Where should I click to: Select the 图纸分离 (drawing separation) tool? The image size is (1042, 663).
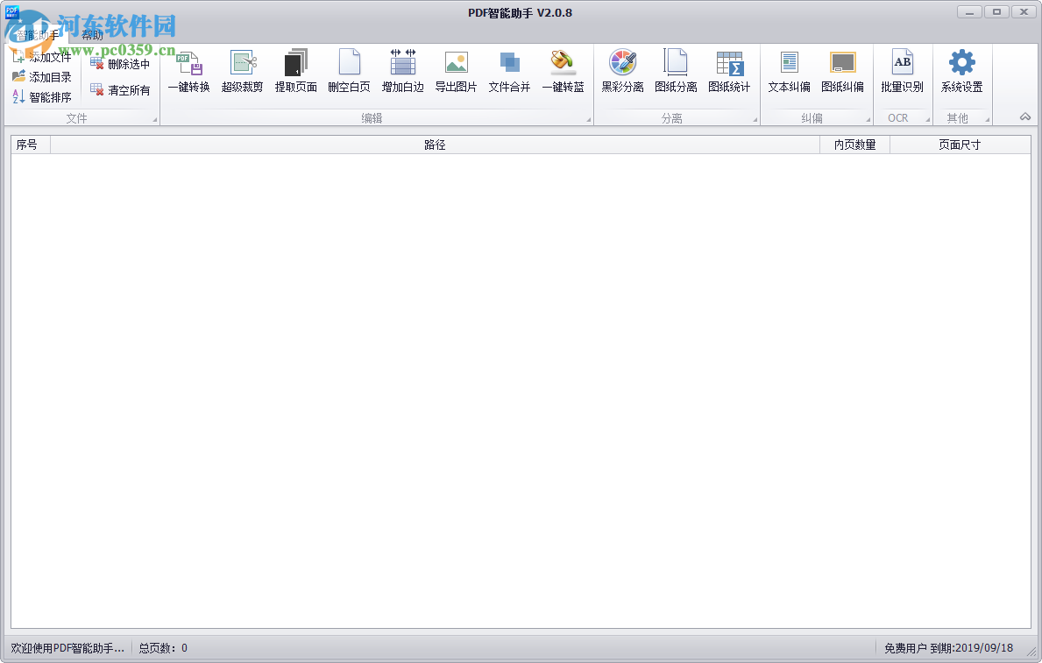point(676,72)
